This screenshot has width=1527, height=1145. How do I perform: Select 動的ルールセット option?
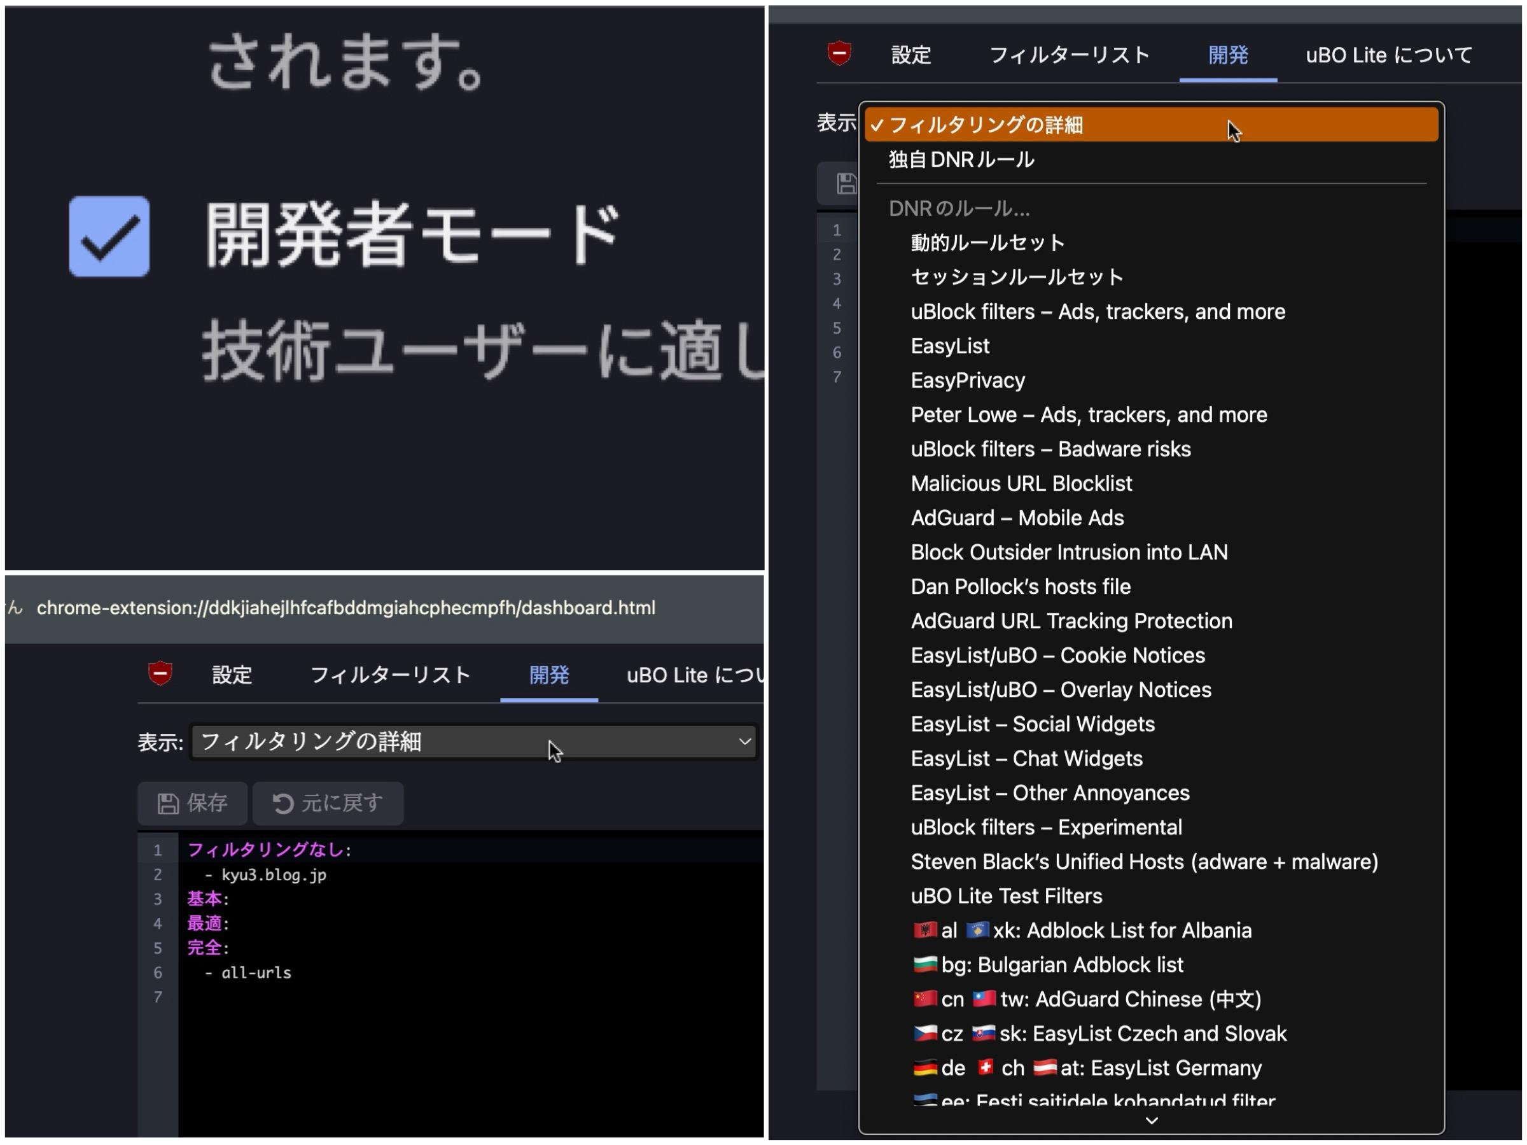pos(1151,242)
